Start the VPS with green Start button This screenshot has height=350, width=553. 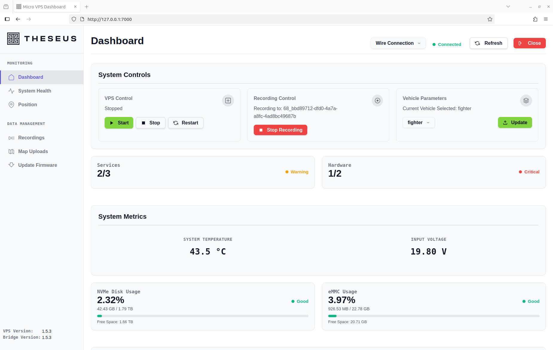pyautogui.click(x=119, y=123)
